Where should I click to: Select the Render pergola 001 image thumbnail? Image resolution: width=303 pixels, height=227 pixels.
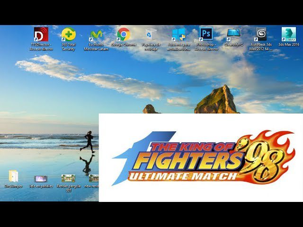(x=68, y=178)
